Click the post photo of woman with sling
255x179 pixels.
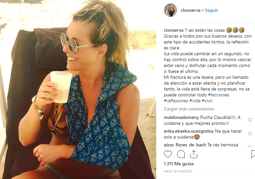click(x=78, y=89)
